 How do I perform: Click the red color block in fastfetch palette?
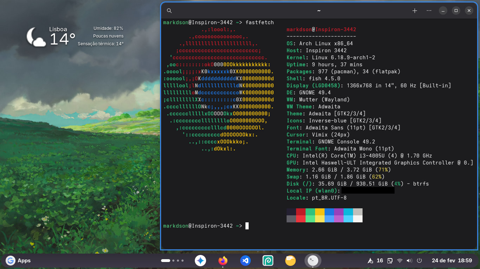pyautogui.click(x=301, y=212)
